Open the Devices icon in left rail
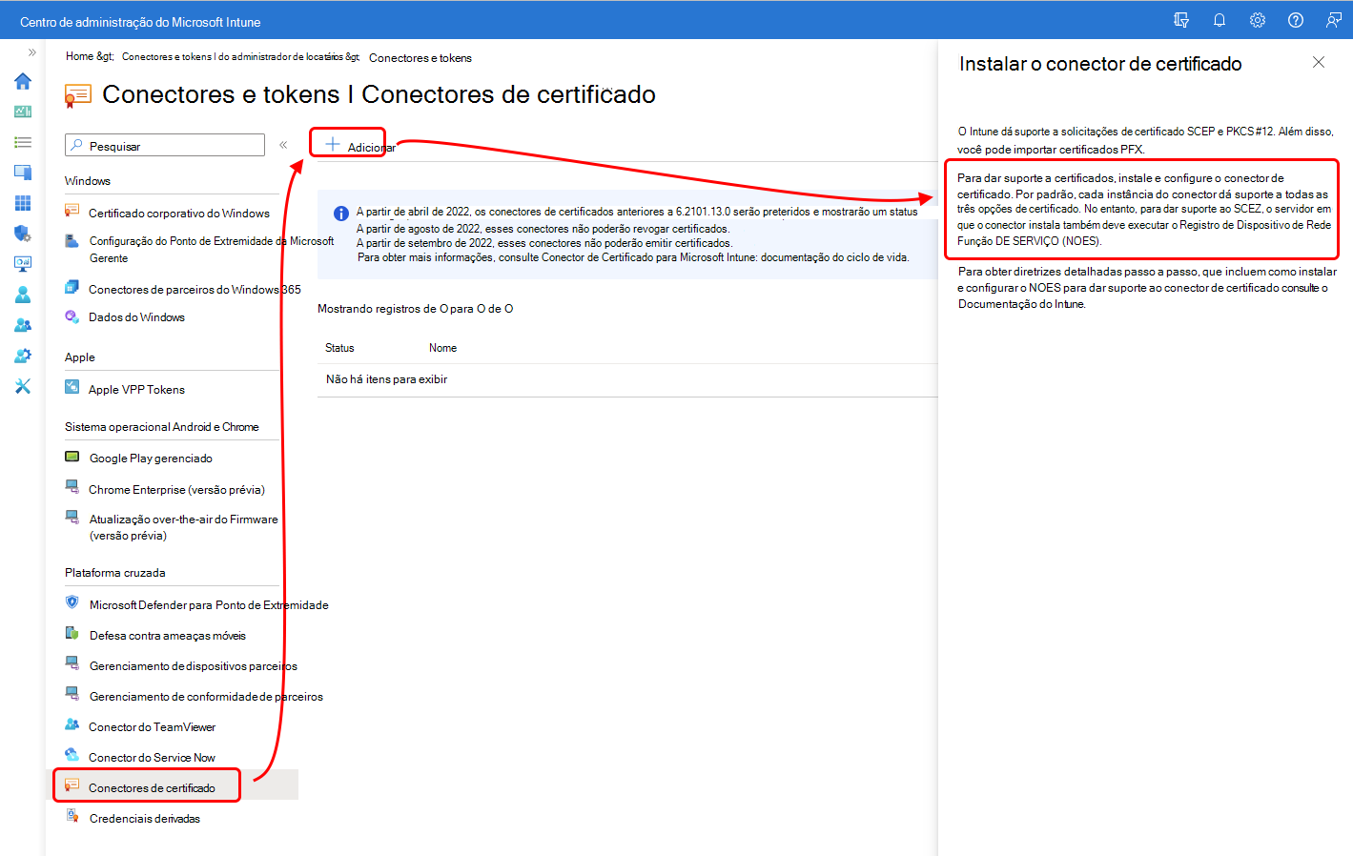Image resolution: width=1353 pixels, height=856 pixels. pos(23,173)
